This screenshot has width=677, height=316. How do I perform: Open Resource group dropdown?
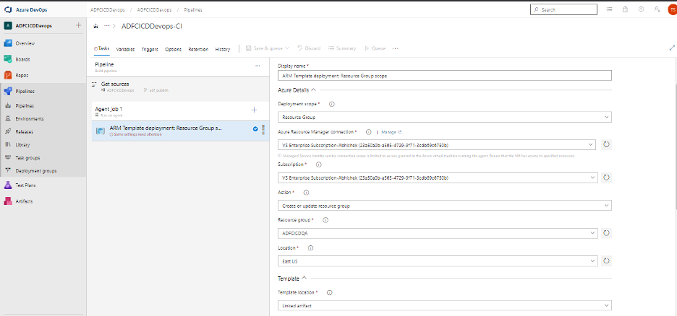tap(438, 233)
